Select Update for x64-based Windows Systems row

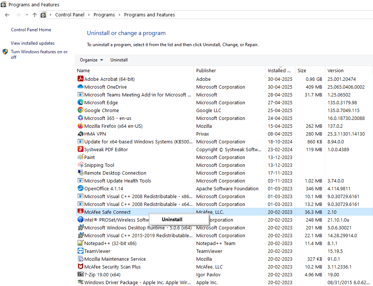point(224,142)
